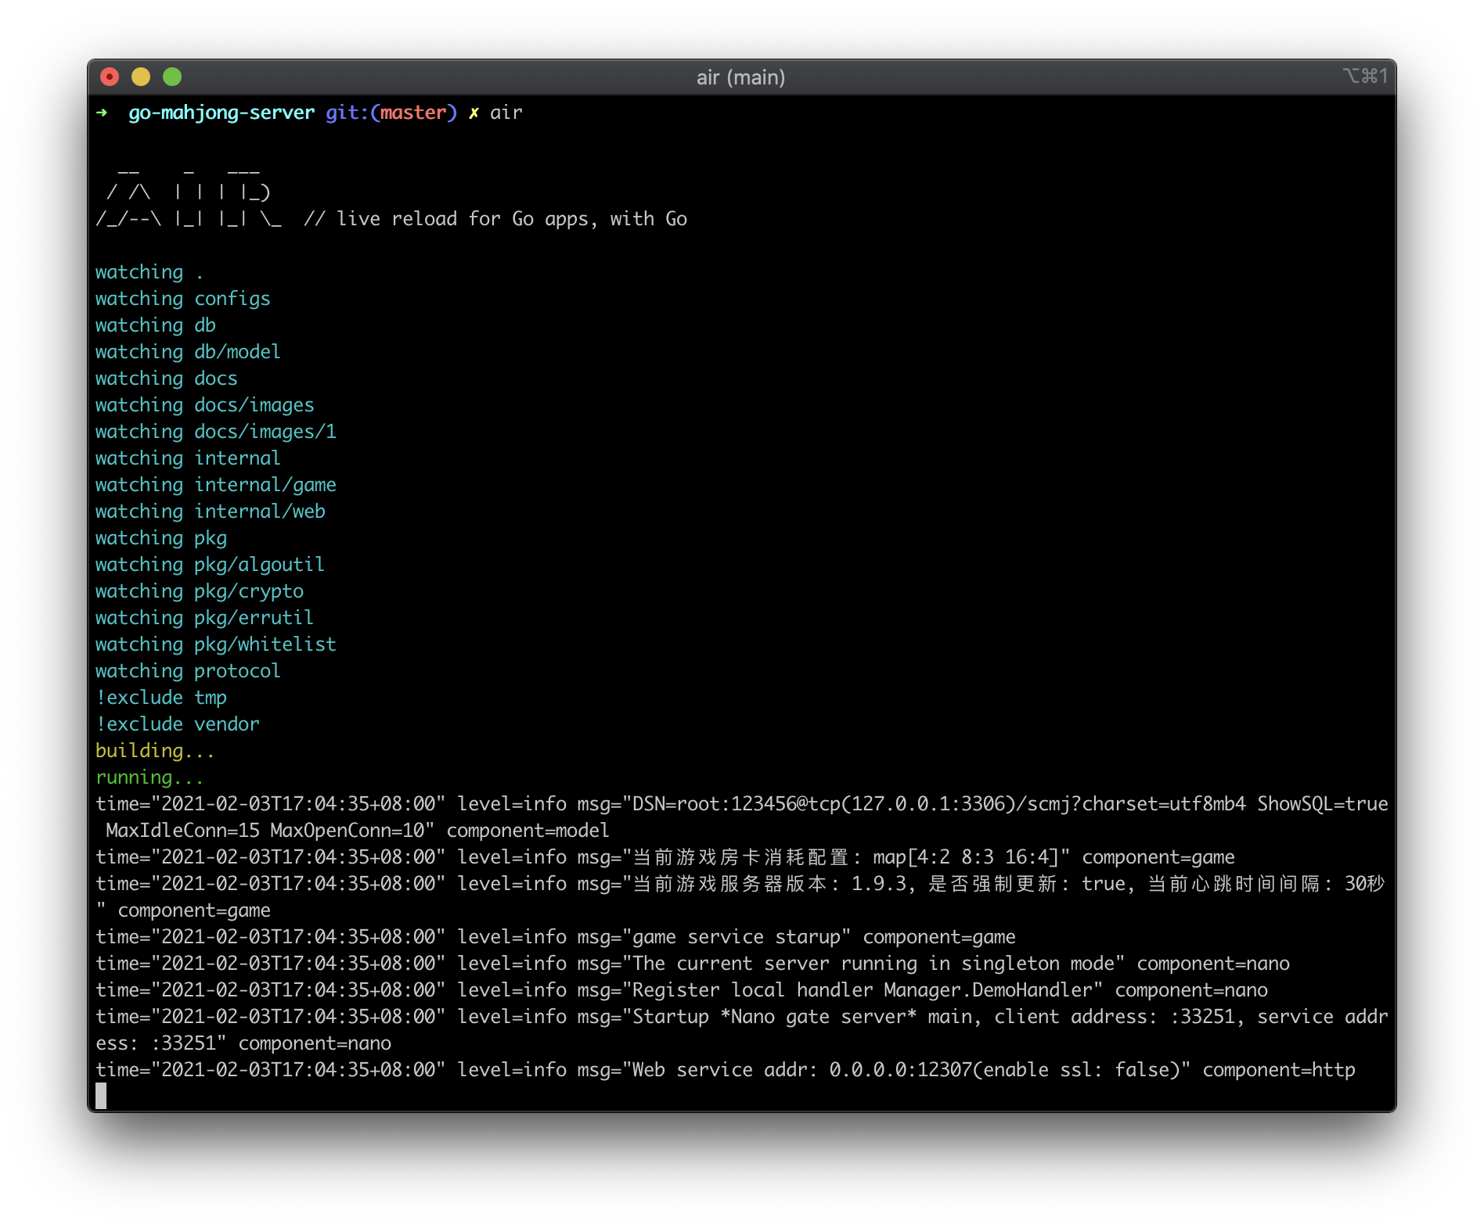Click 'ess: :33251" component=nano' wrapped line
The height and width of the screenshot is (1228, 1484).
pyautogui.click(x=243, y=1043)
